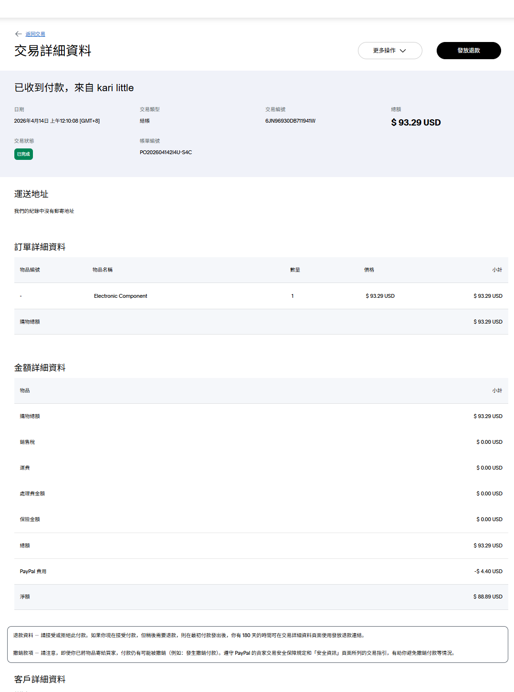The height and width of the screenshot is (692, 514).
Task: Click the PayPal 費用 row label
Action: 33,572
